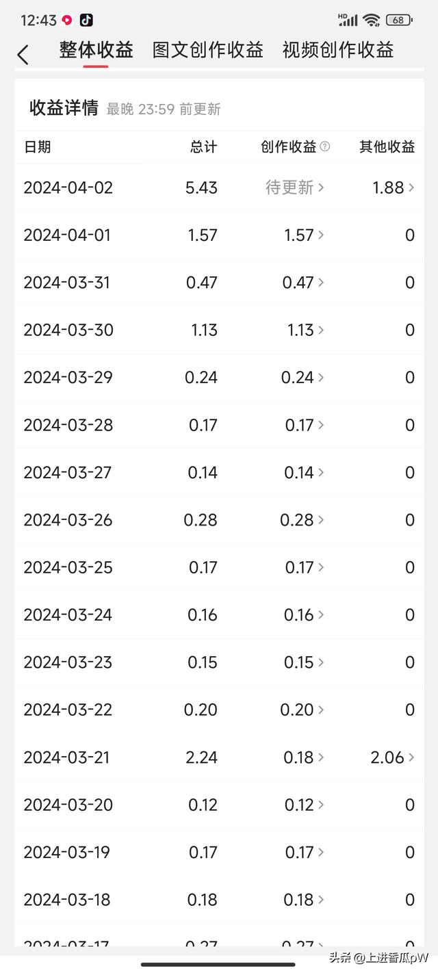The width and height of the screenshot is (438, 973).
Task: Select the 2024-03-22 date row
Action: point(219,710)
